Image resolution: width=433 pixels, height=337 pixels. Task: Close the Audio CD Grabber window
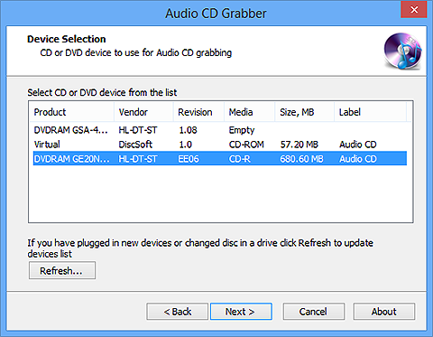point(414,10)
